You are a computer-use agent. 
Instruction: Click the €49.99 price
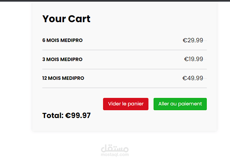click(x=193, y=78)
